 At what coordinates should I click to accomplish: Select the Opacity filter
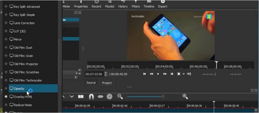click(x=33, y=89)
